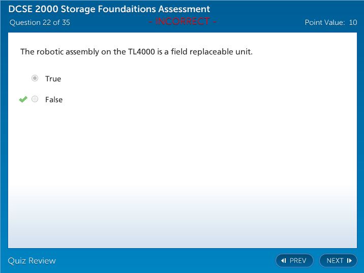Click the question text about robotic assembly
Image resolution: width=364 pixels, height=273 pixels.
[x=136, y=52]
